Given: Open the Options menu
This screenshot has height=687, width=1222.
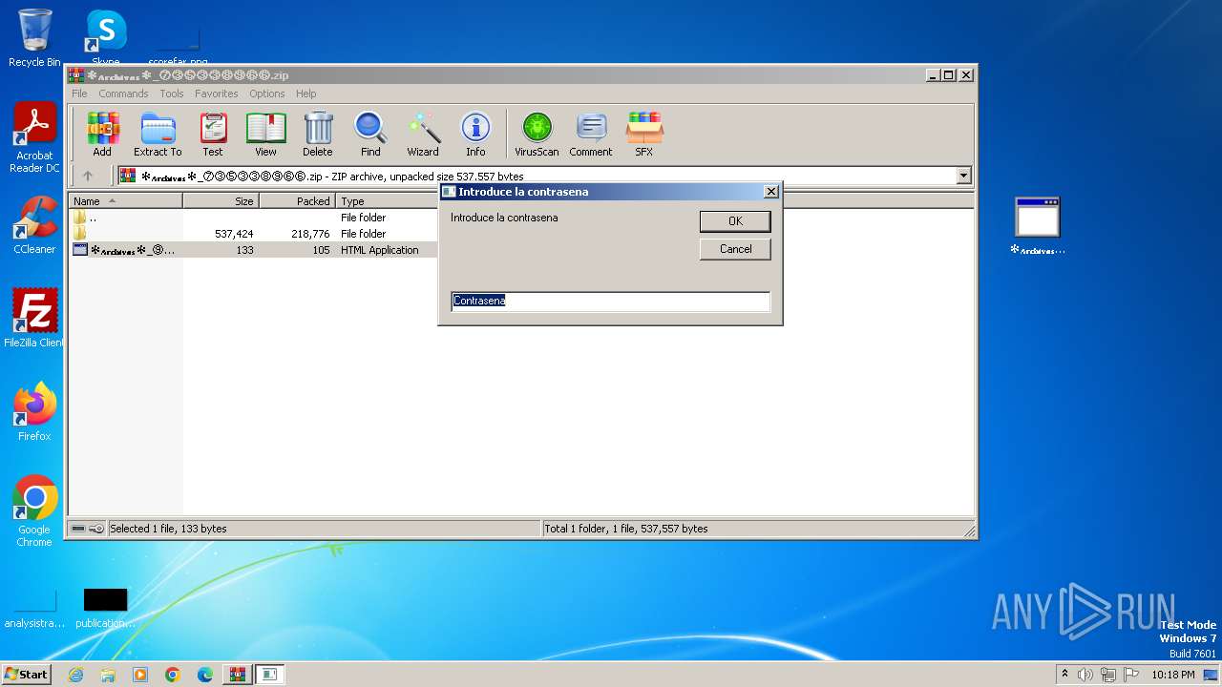Looking at the screenshot, I should pos(267,94).
